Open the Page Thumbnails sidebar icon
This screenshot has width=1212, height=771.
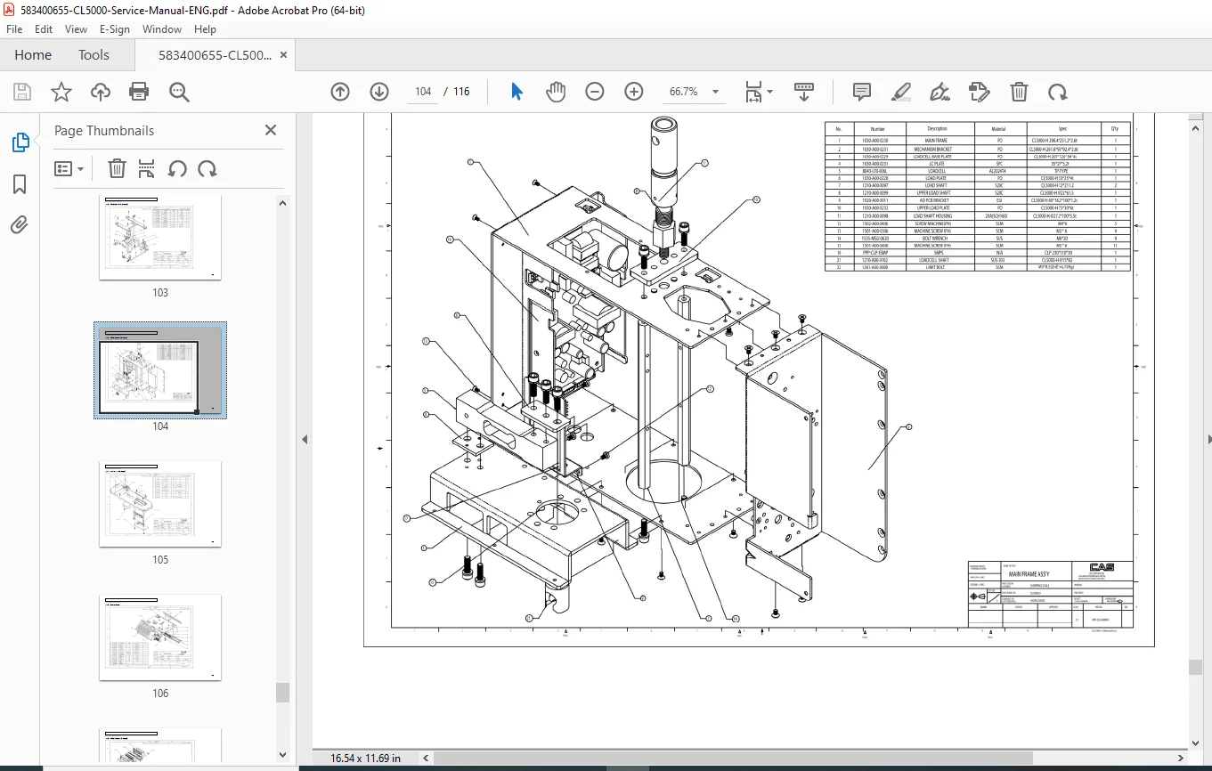(x=20, y=142)
